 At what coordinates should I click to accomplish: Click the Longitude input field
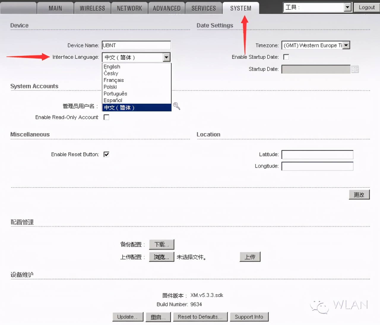317,166
